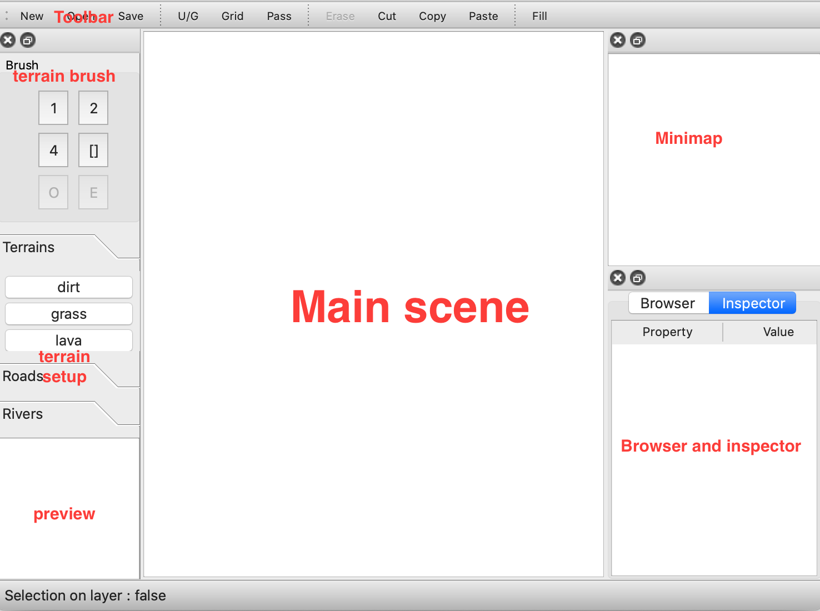This screenshot has height=611, width=820.
Task: Toggle the Pass overlay option
Action: coord(279,16)
